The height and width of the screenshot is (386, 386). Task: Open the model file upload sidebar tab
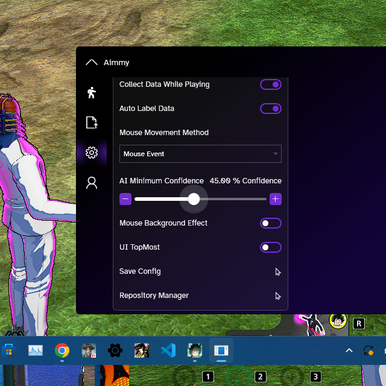click(92, 122)
